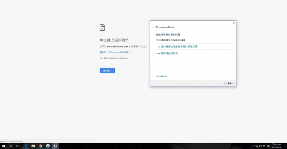Open Task View from taskbar
287x149 pixels.
pos(18,146)
